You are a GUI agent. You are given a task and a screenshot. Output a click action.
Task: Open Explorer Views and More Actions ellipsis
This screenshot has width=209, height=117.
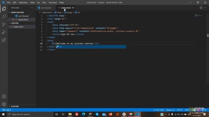(32, 8)
